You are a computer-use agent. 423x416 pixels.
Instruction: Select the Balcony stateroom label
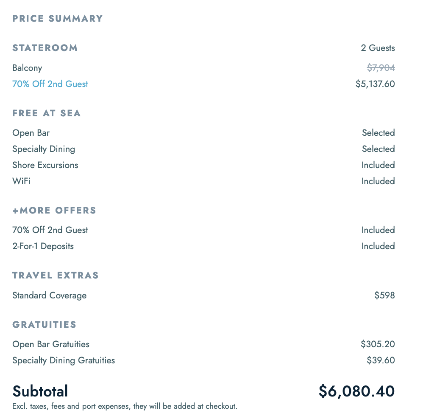click(27, 68)
